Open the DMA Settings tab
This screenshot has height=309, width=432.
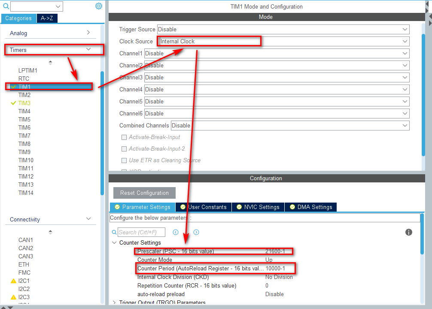pyautogui.click(x=311, y=207)
